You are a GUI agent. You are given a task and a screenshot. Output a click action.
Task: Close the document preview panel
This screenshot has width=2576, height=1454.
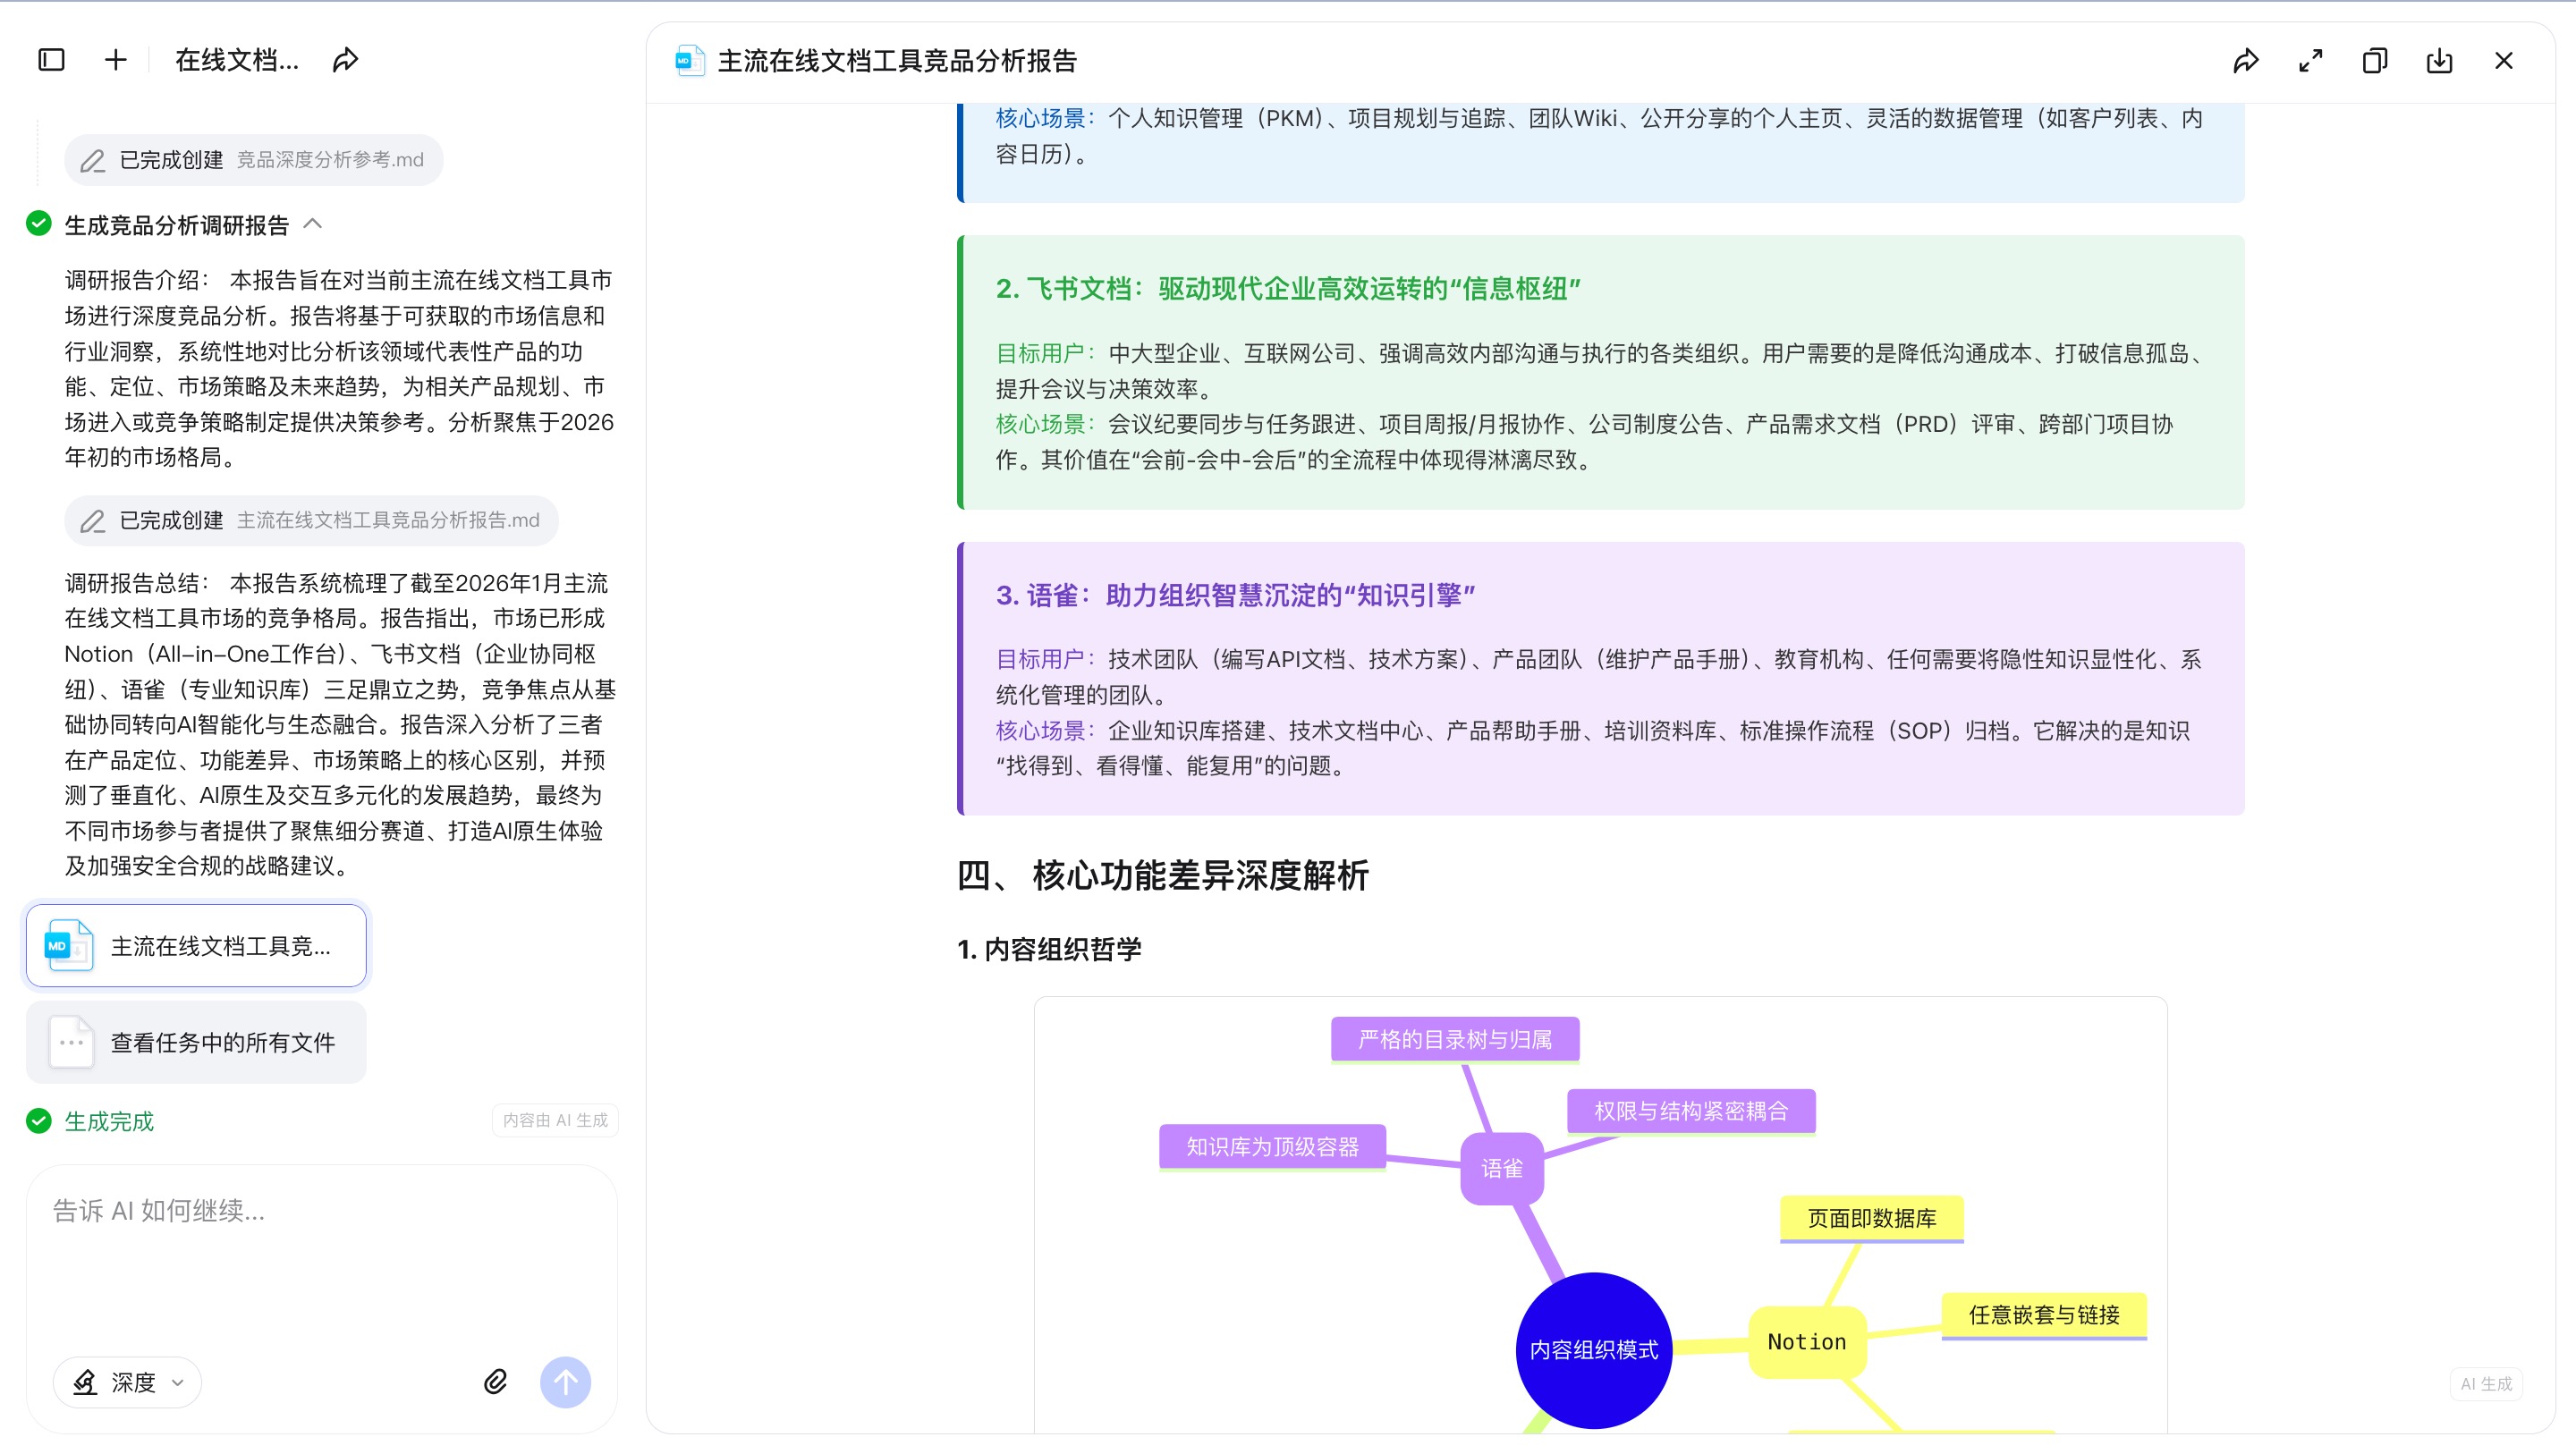(x=2504, y=61)
